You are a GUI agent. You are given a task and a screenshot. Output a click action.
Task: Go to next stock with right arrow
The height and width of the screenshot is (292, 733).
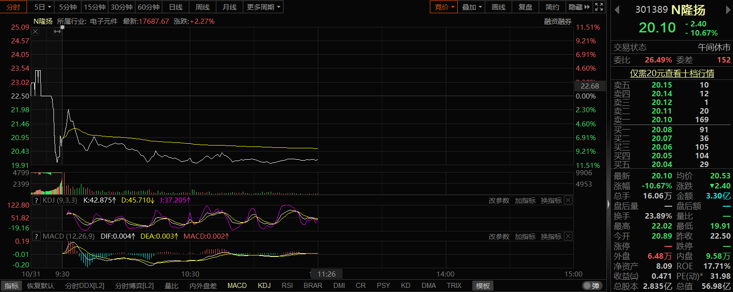728,10
